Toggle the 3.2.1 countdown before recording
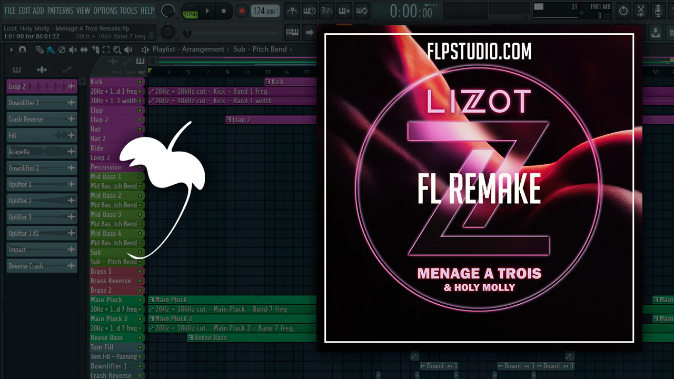The width and height of the screenshot is (674, 379). 327,11
